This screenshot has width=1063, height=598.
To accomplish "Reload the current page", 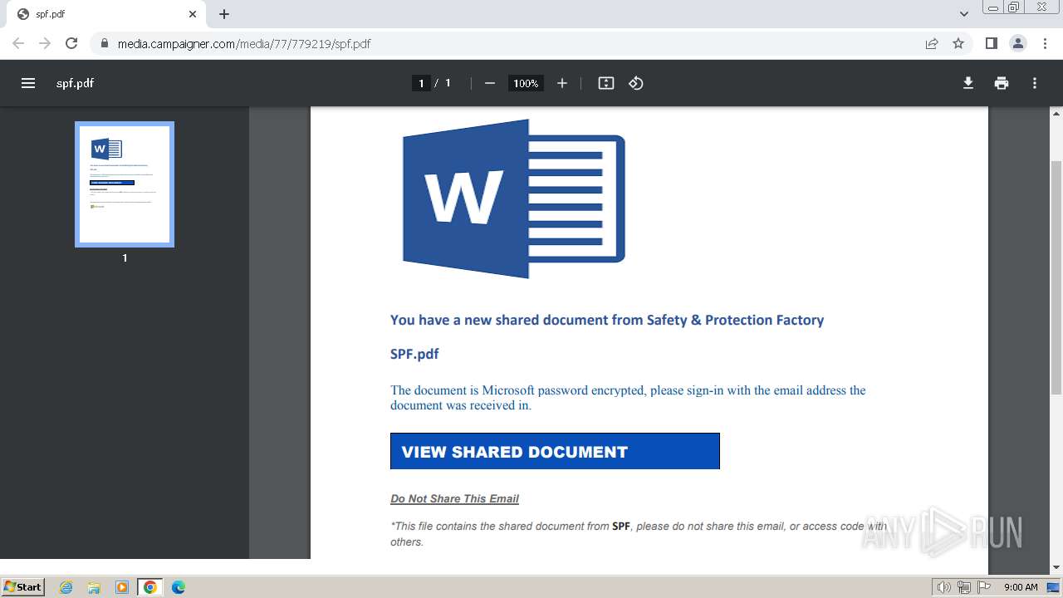I will pyautogui.click(x=71, y=43).
